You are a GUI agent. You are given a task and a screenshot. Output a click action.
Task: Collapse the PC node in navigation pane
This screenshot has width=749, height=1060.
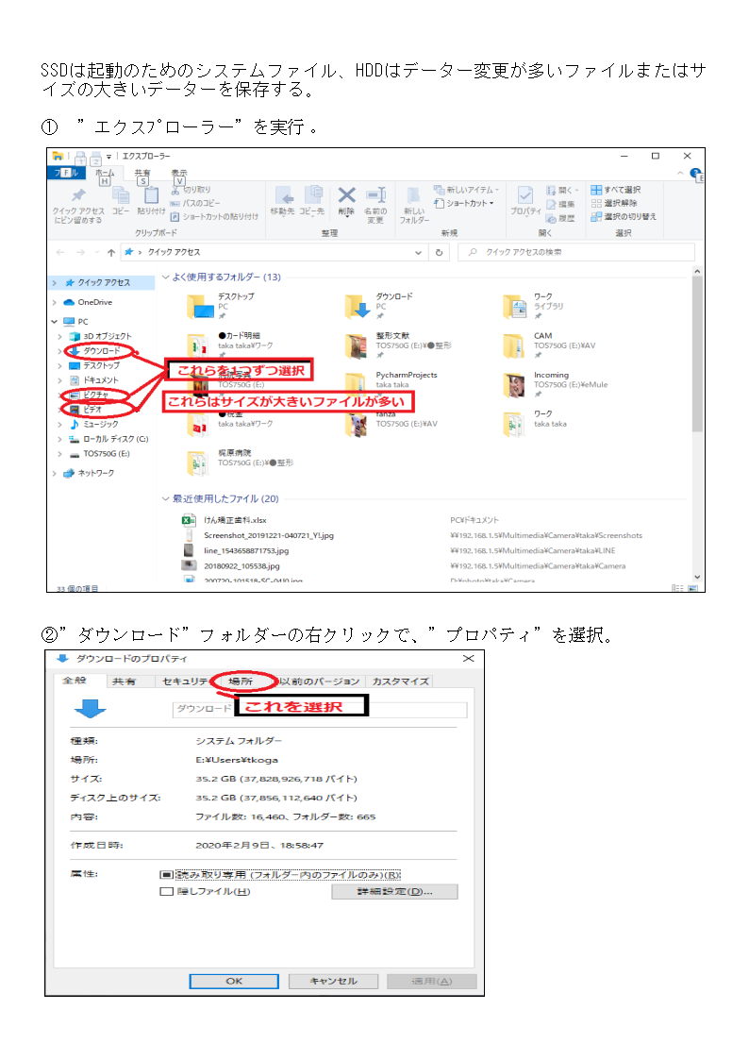click(x=54, y=322)
